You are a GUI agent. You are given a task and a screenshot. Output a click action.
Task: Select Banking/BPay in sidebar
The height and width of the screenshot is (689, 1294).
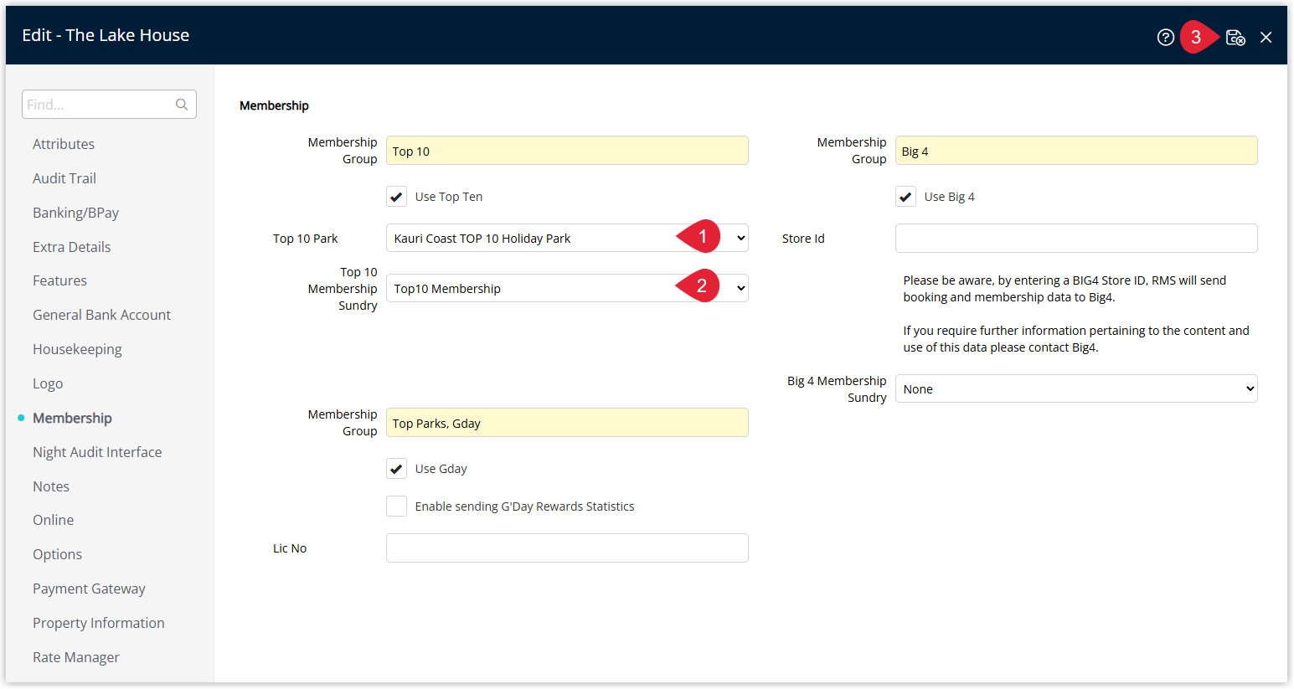tap(75, 213)
